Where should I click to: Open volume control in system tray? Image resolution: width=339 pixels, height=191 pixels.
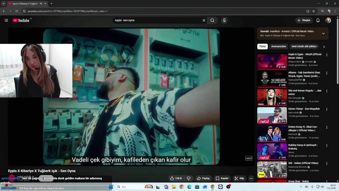point(322,187)
